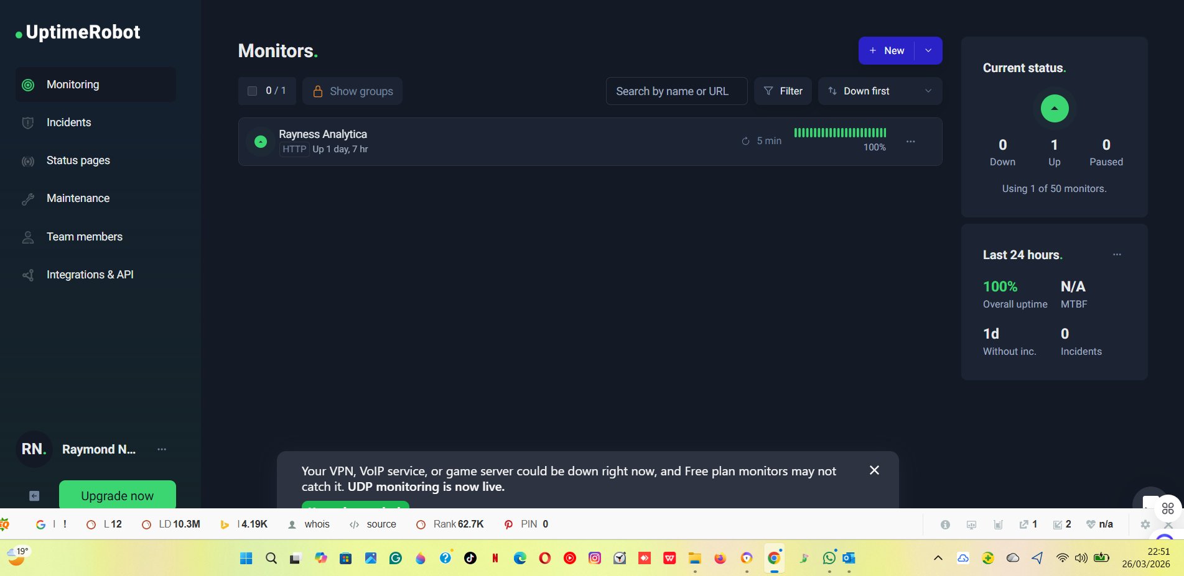View page source from the SEO bar
Screen dimensions: 1184x576
pyautogui.click(x=373, y=524)
